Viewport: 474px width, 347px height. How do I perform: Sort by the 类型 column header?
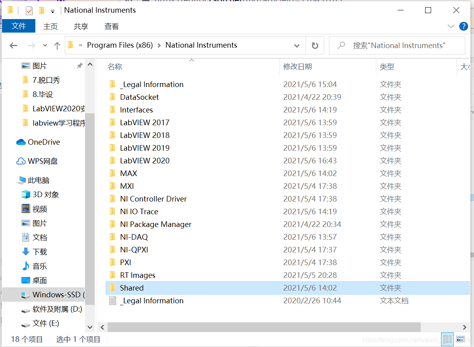pyautogui.click(x=387, y=66)
